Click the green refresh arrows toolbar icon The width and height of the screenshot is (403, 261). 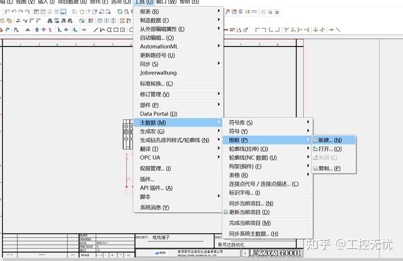(120, 12)
